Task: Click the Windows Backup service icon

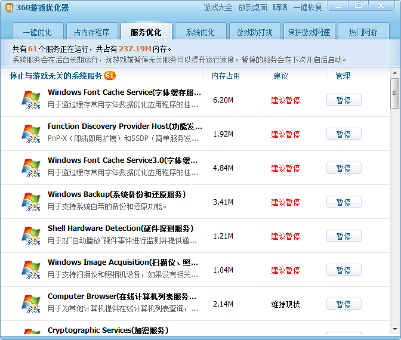Action: (30, 202)
